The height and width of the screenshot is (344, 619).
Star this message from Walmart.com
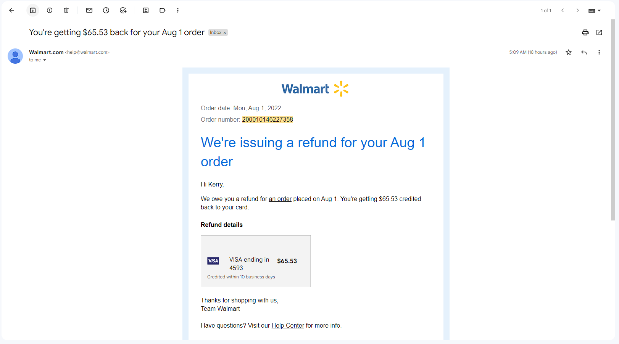[x=569, y=52]
